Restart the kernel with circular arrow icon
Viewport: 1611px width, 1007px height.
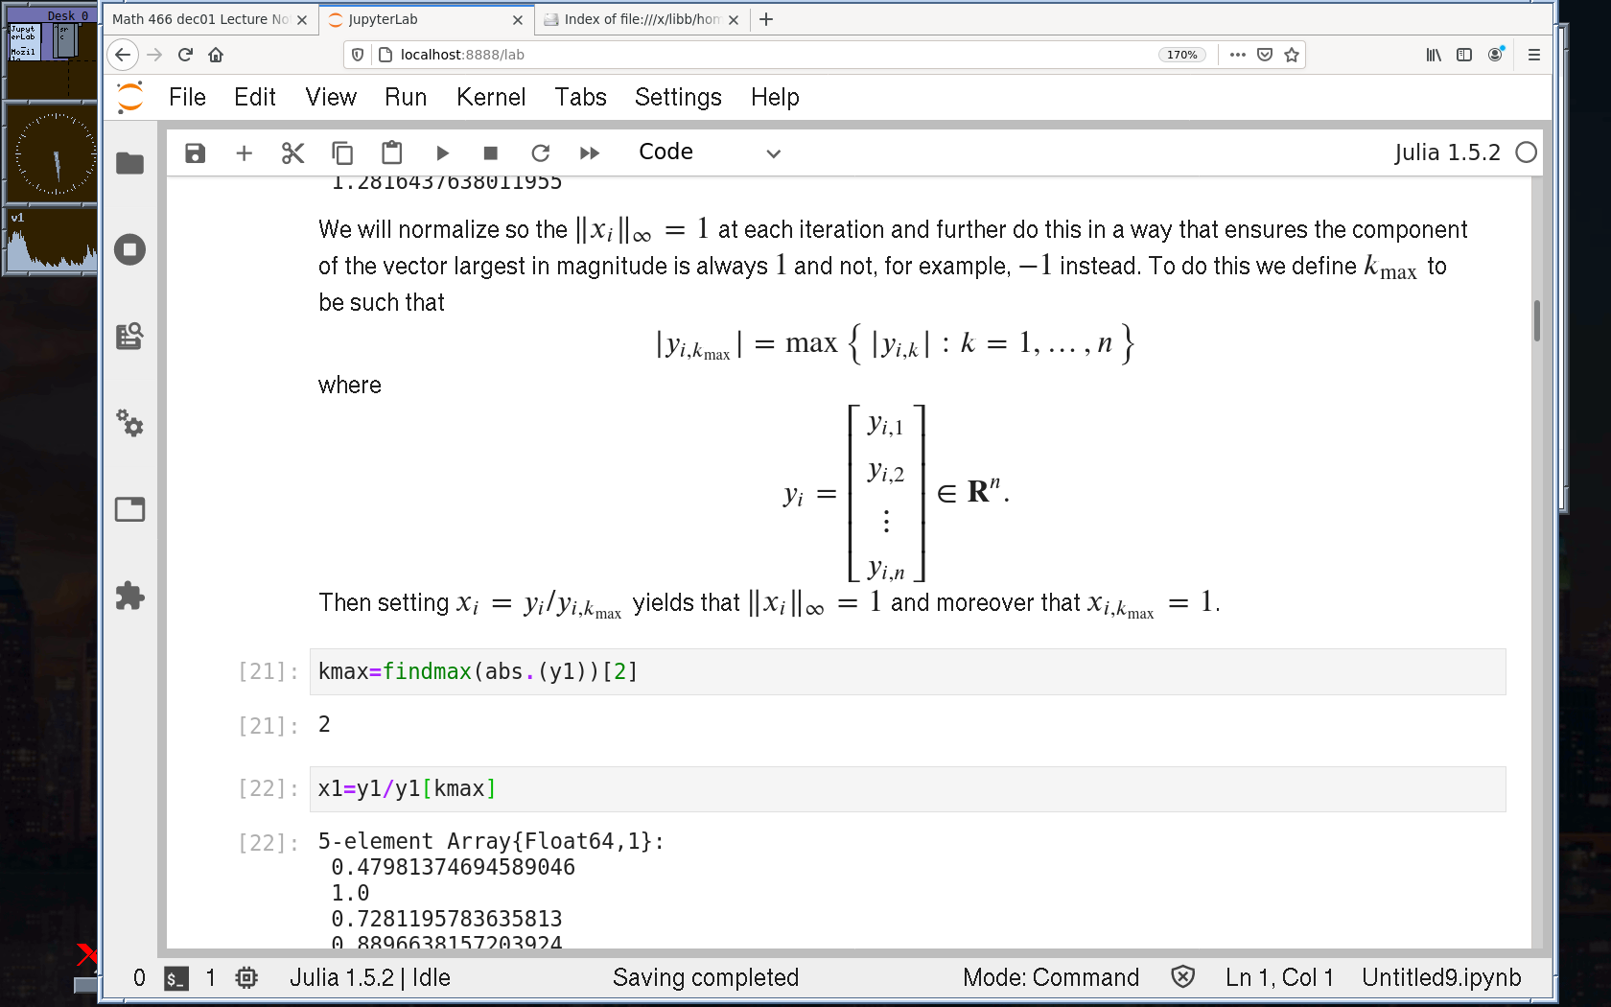(541, 153)
